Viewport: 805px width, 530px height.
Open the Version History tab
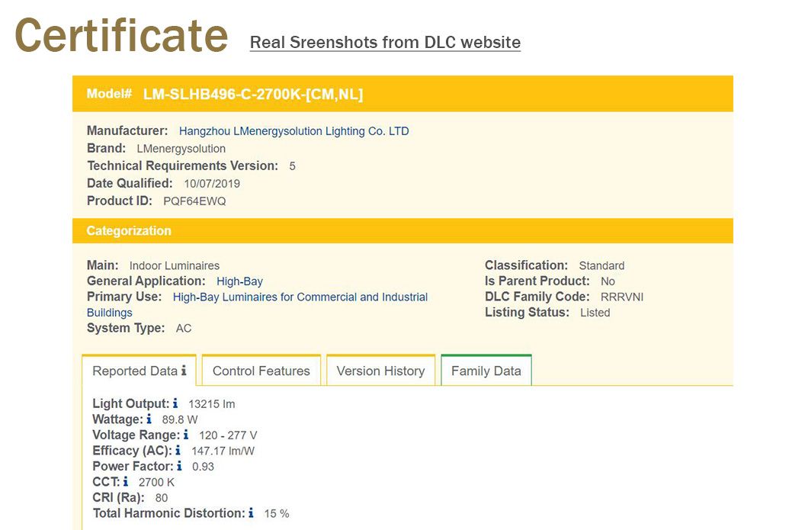pos(380,371)
